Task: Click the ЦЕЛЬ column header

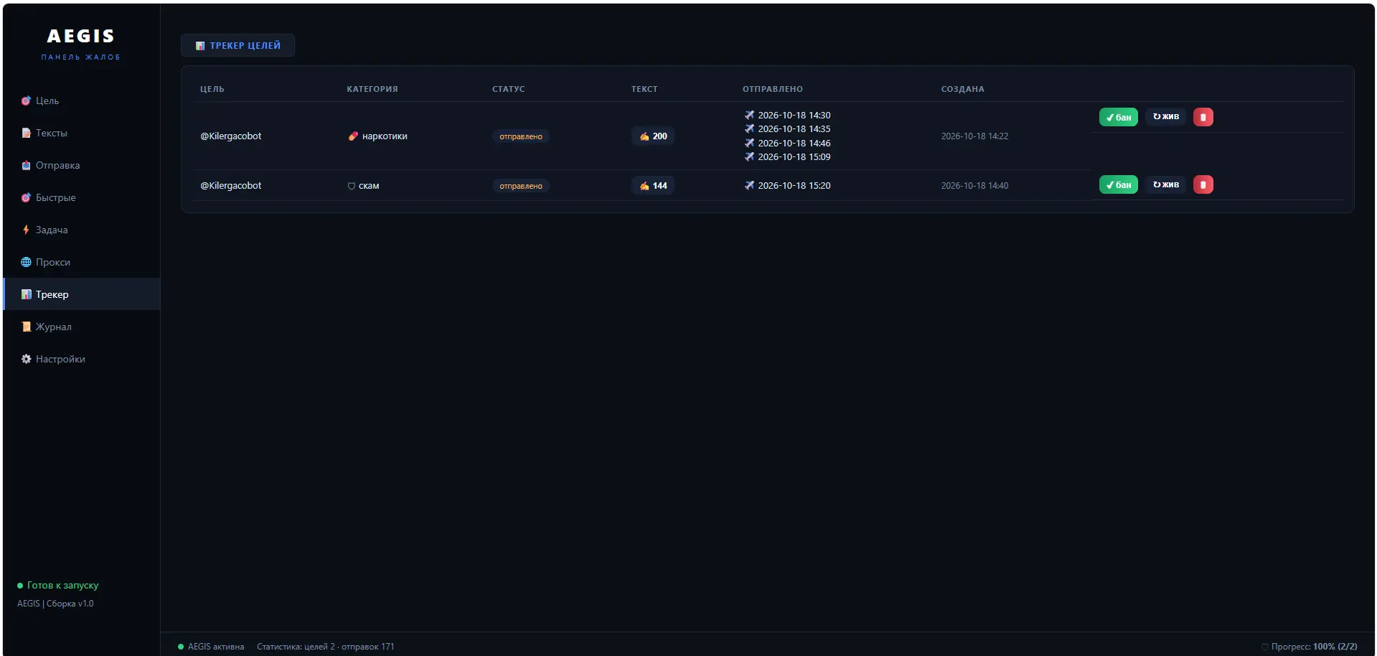Action: 212,89
